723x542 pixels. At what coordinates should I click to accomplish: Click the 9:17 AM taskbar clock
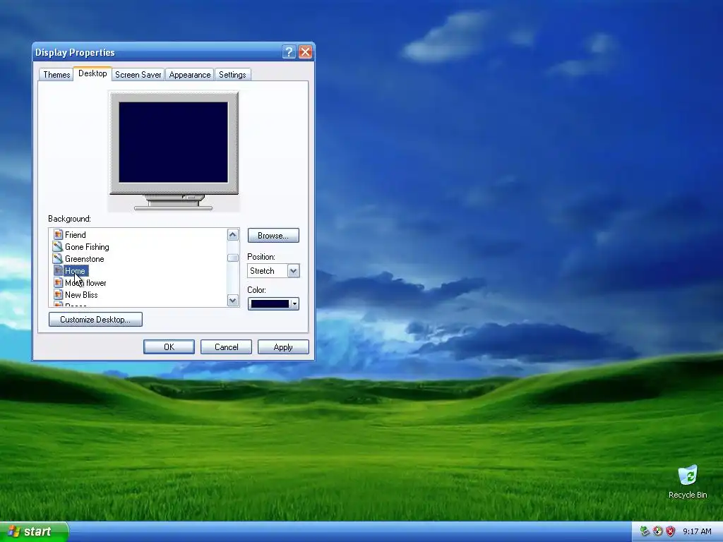[x=697, y=531]
